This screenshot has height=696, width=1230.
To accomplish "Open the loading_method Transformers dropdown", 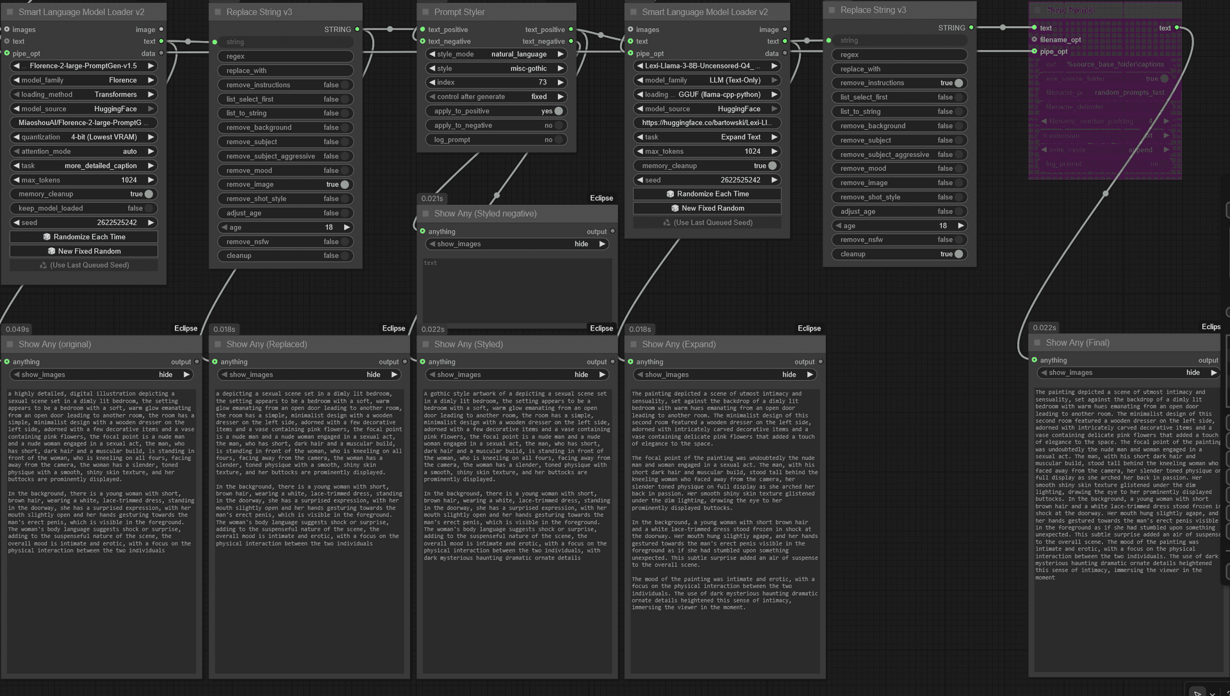I will 84,95.
